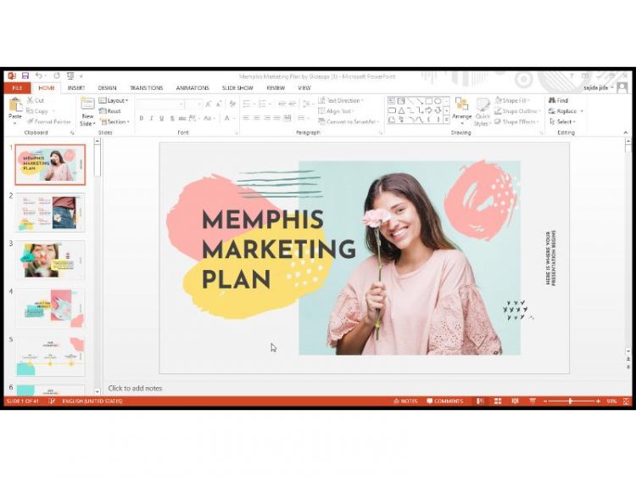Toggle Bold formatting
The width and height of the screenshot is (636, 477).
click(x=141, y=118)
